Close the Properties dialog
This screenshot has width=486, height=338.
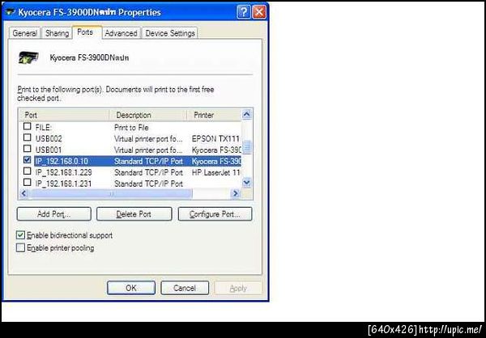pyautogui.click(x=259, y=12)
